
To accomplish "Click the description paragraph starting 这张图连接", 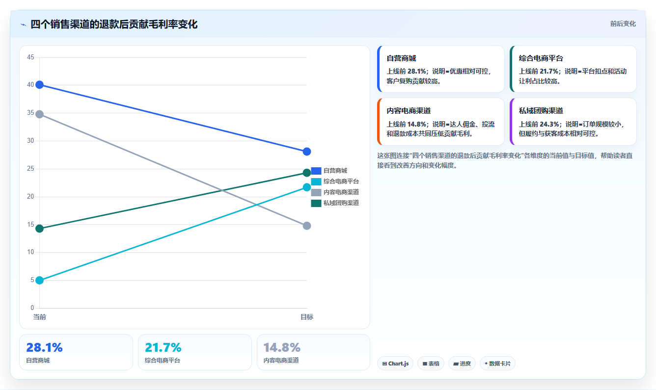I will (x=505, y=160).
